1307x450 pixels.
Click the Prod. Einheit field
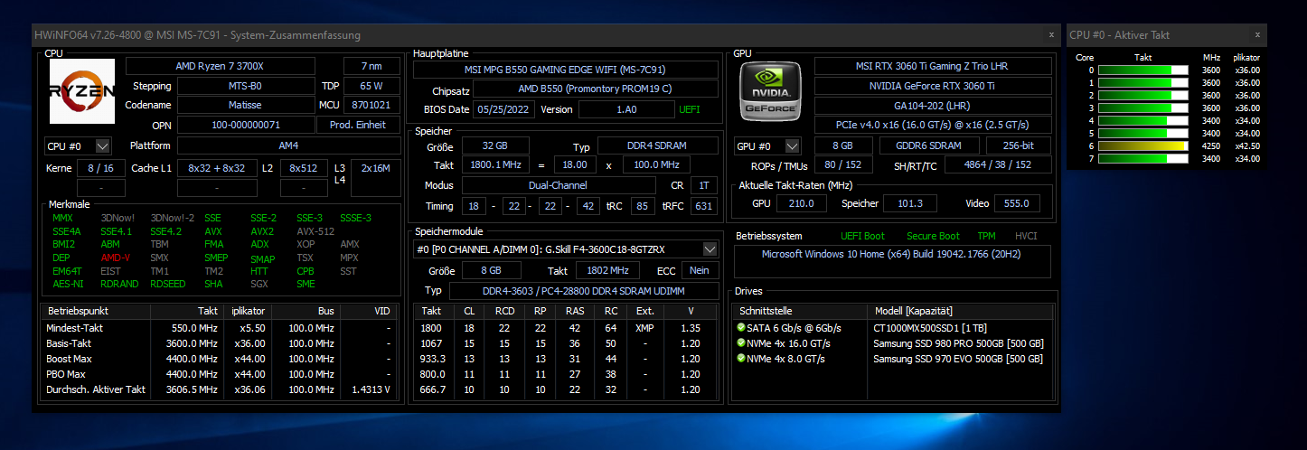coord(358,125)
